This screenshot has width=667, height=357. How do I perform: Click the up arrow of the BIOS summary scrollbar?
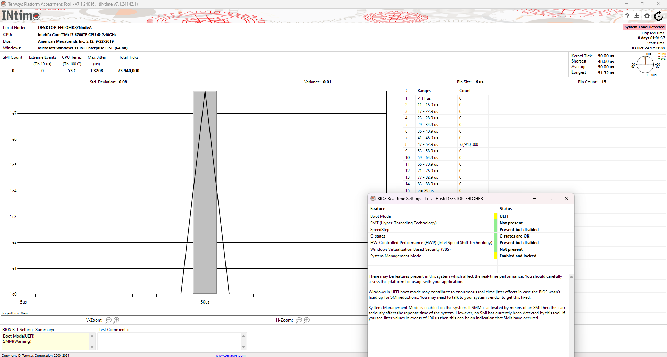tap(92, 336)
